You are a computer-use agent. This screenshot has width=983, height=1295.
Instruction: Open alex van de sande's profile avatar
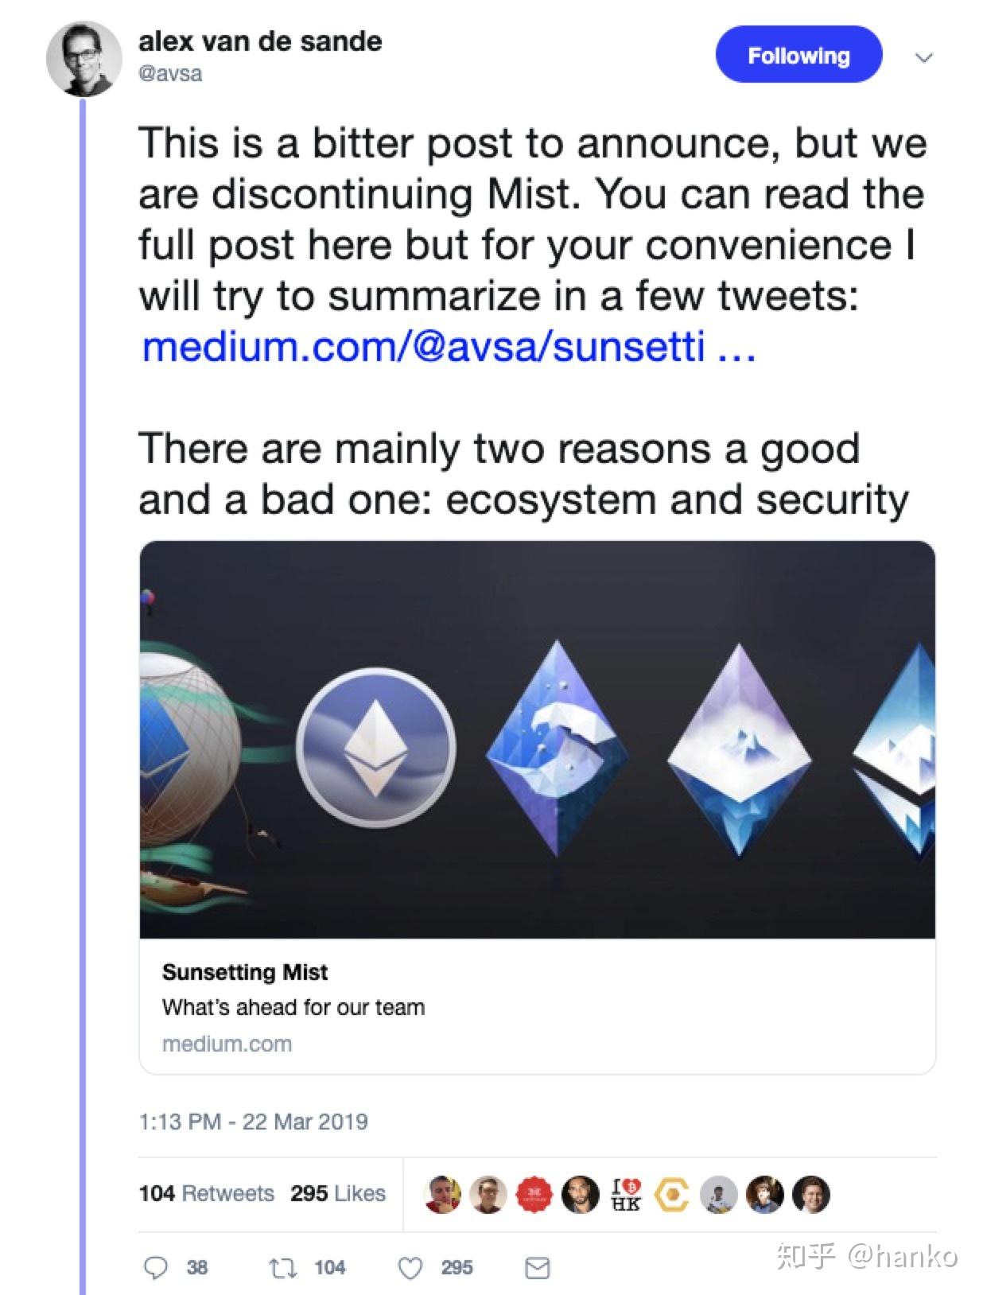pos(84,58)
